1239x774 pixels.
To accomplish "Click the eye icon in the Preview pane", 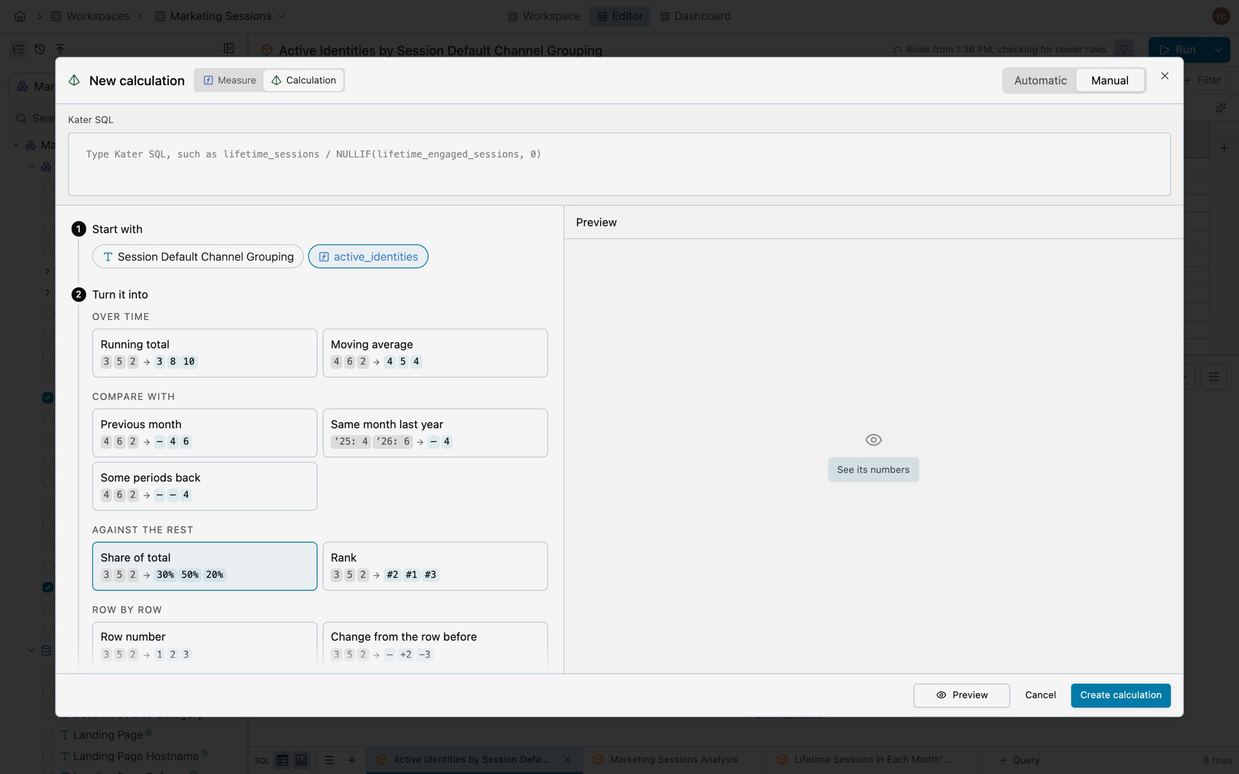I will tap(873, 440).
